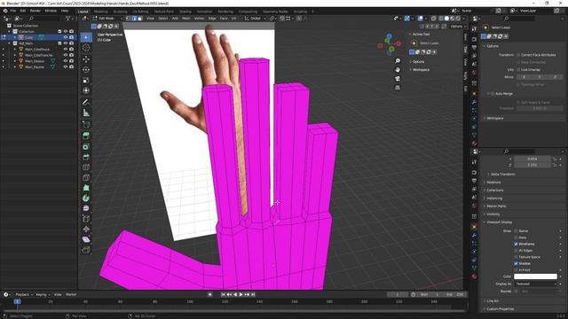Select the Add Cube tool

tap(86, 124)
